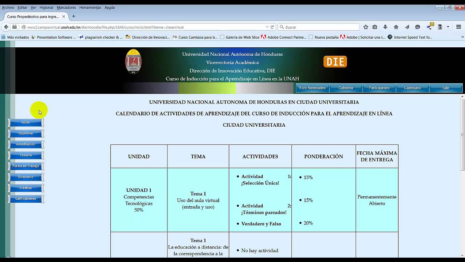
Task: Go to Inicio in the sidebar
Action: pyautogui.click(x=25, y=122)
